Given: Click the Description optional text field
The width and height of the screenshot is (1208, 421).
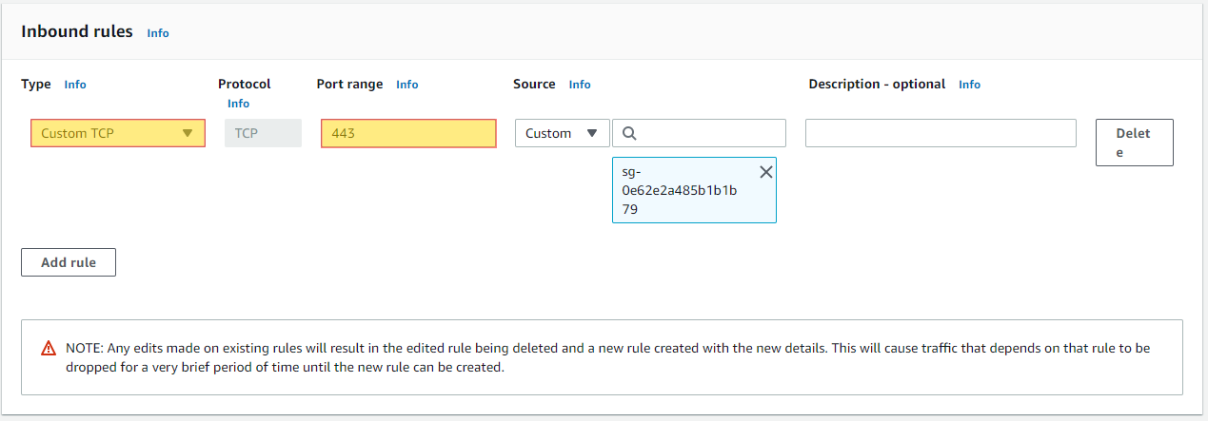Looking at the screenshot, I should 941,133.
